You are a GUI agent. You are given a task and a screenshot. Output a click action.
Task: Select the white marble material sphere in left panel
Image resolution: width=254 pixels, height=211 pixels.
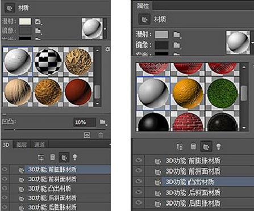pos(18,62)
